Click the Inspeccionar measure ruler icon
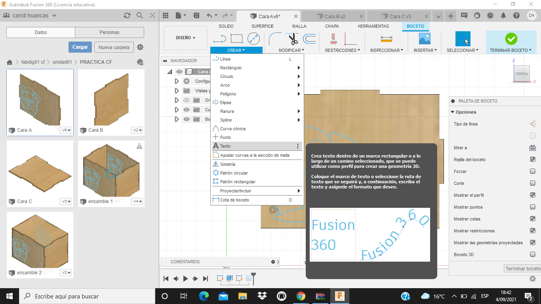The height and width of the screenshot is (304, 541). [x=386, y=39]
